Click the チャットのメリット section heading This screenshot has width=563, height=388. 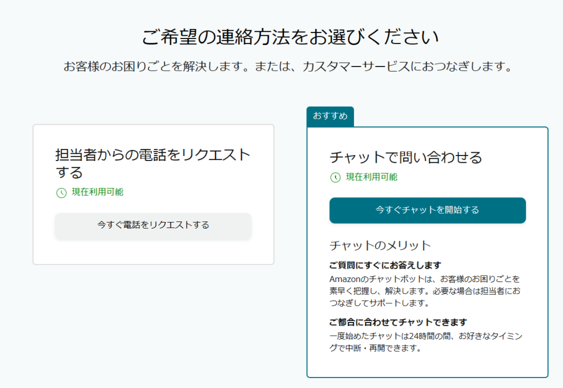[380, 245]
